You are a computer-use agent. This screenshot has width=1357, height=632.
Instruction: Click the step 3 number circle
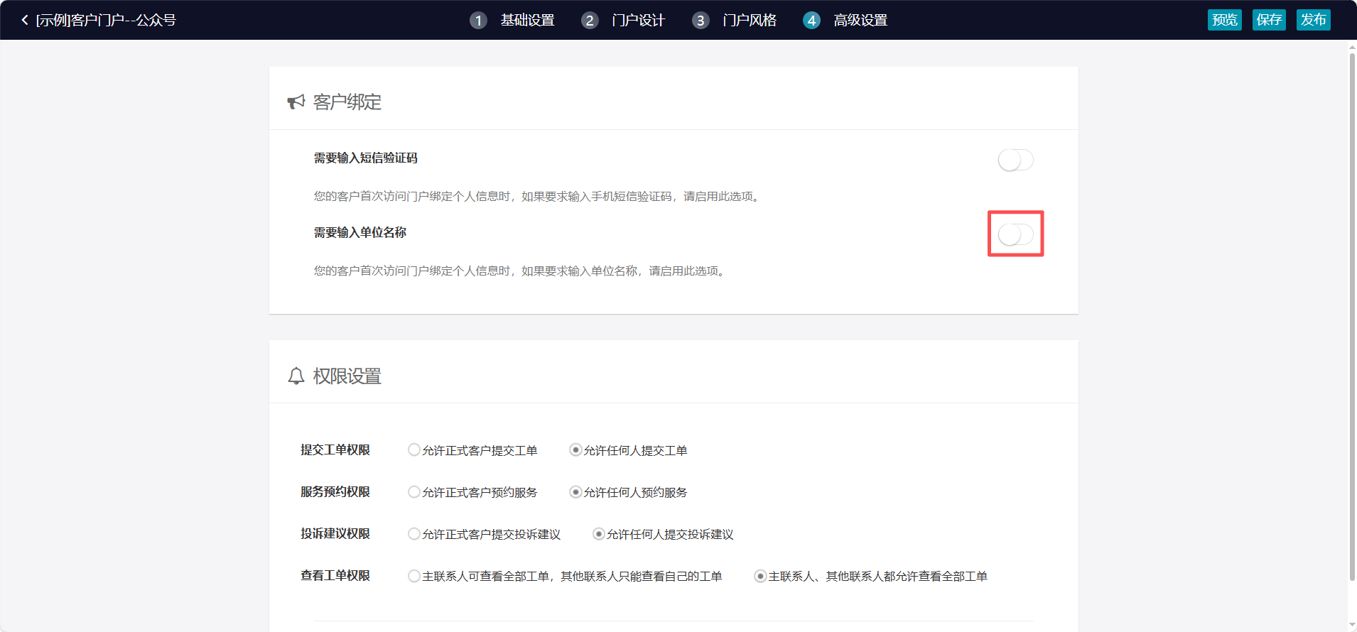pos(701,21)
